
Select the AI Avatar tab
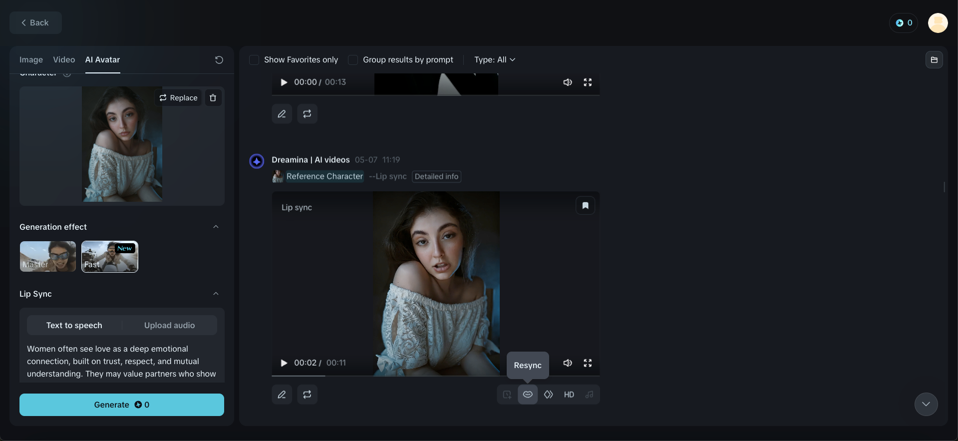pyautogui.click(x=102, y=60)
